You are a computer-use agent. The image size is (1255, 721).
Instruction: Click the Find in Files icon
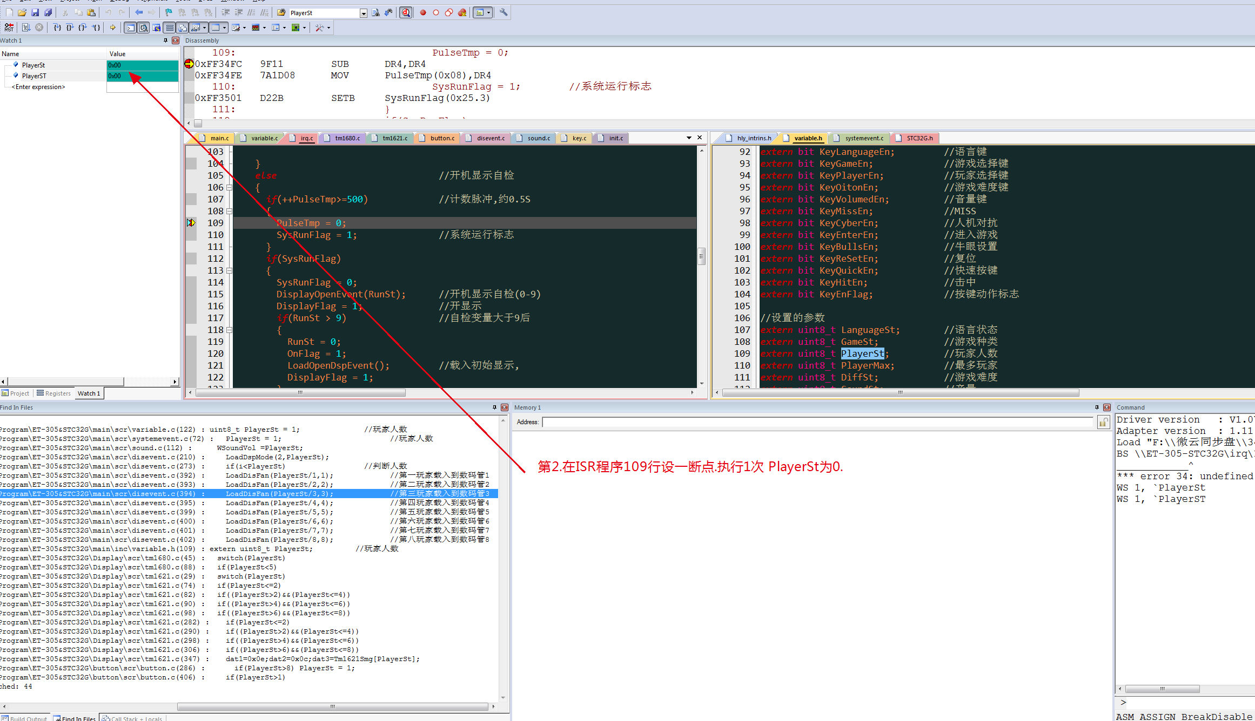point(281,12)
